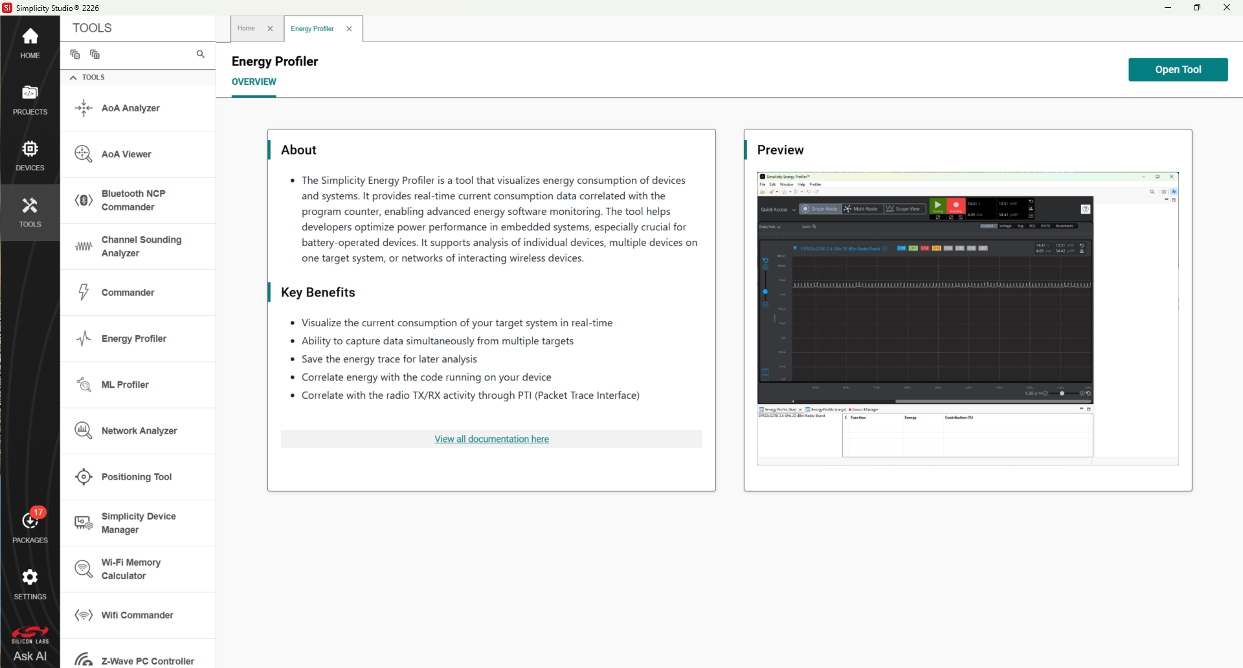This screenshot has height=668, width=1243.
Task: Open the Settings gear in sidebar
Action: tap(30, 584)
